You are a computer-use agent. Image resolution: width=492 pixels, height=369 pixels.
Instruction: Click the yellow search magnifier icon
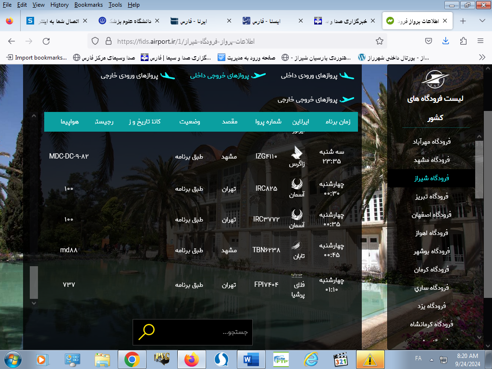tap(147, 332)
